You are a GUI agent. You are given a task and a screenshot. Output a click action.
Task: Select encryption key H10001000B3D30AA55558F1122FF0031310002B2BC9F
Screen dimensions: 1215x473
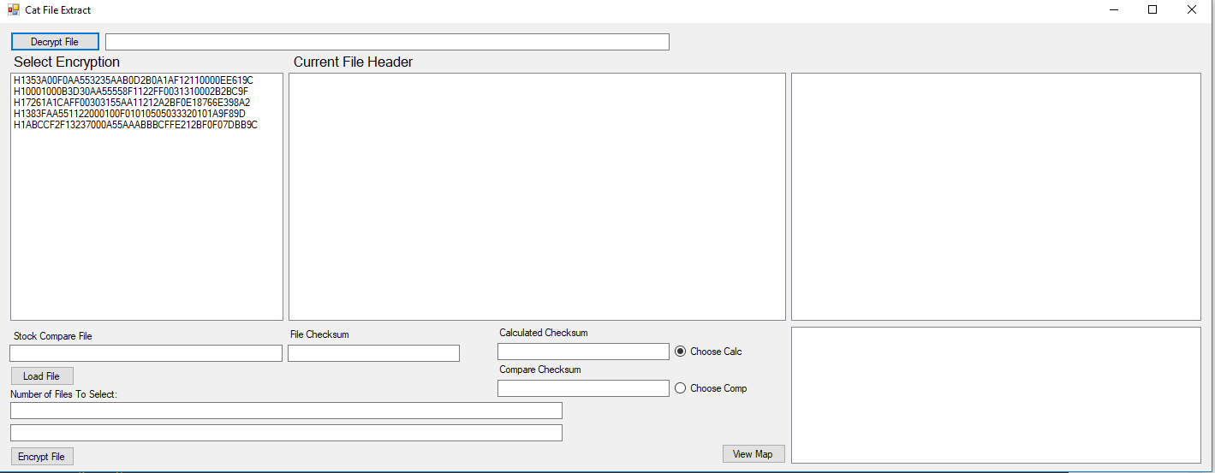pos(131,92)
